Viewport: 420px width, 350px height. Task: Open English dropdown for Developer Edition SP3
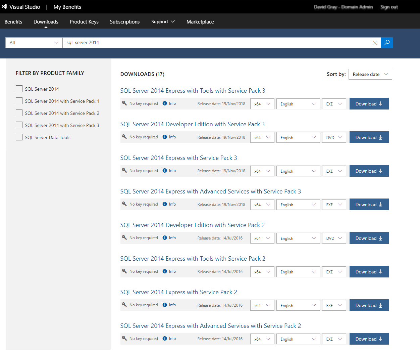pyautogui.click(x=298, y=137)
